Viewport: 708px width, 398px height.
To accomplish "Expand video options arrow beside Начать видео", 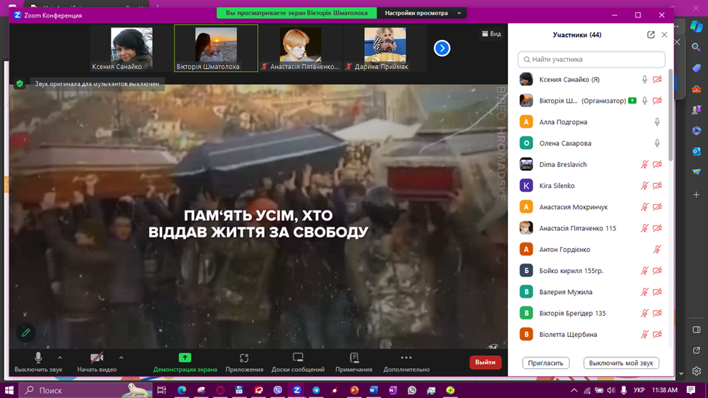I will 121,358.
